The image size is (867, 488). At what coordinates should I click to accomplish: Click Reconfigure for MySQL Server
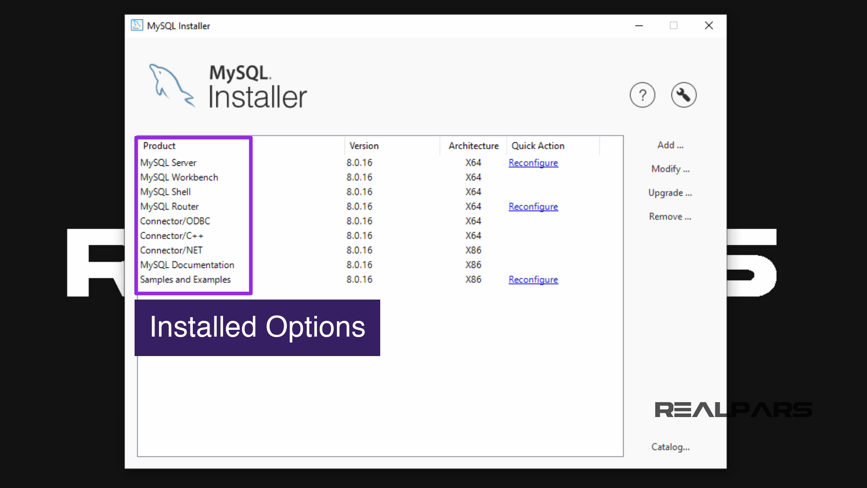tap(533, 163)
